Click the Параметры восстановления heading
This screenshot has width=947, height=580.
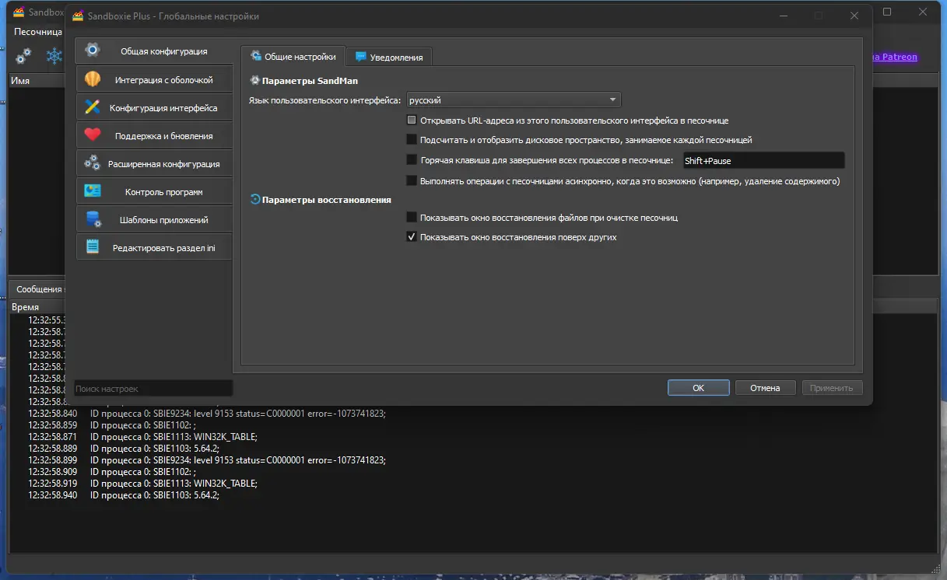(x=326, y=200)
